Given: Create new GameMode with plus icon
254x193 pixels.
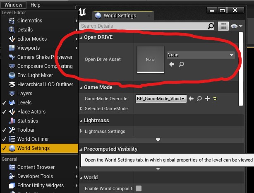Looking at the screenshot, I should click(x=207, y=99).
